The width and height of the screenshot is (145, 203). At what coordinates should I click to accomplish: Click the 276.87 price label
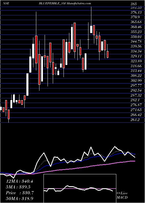[135, 105]
